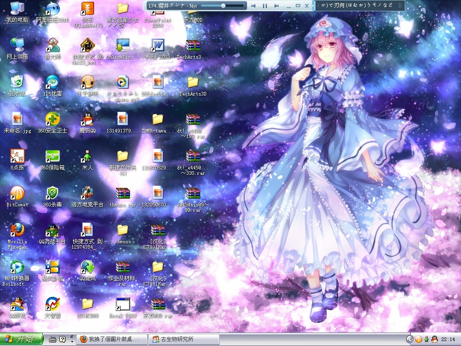Switch to the 古生物研究所 taskbar window

click(184, 339)
